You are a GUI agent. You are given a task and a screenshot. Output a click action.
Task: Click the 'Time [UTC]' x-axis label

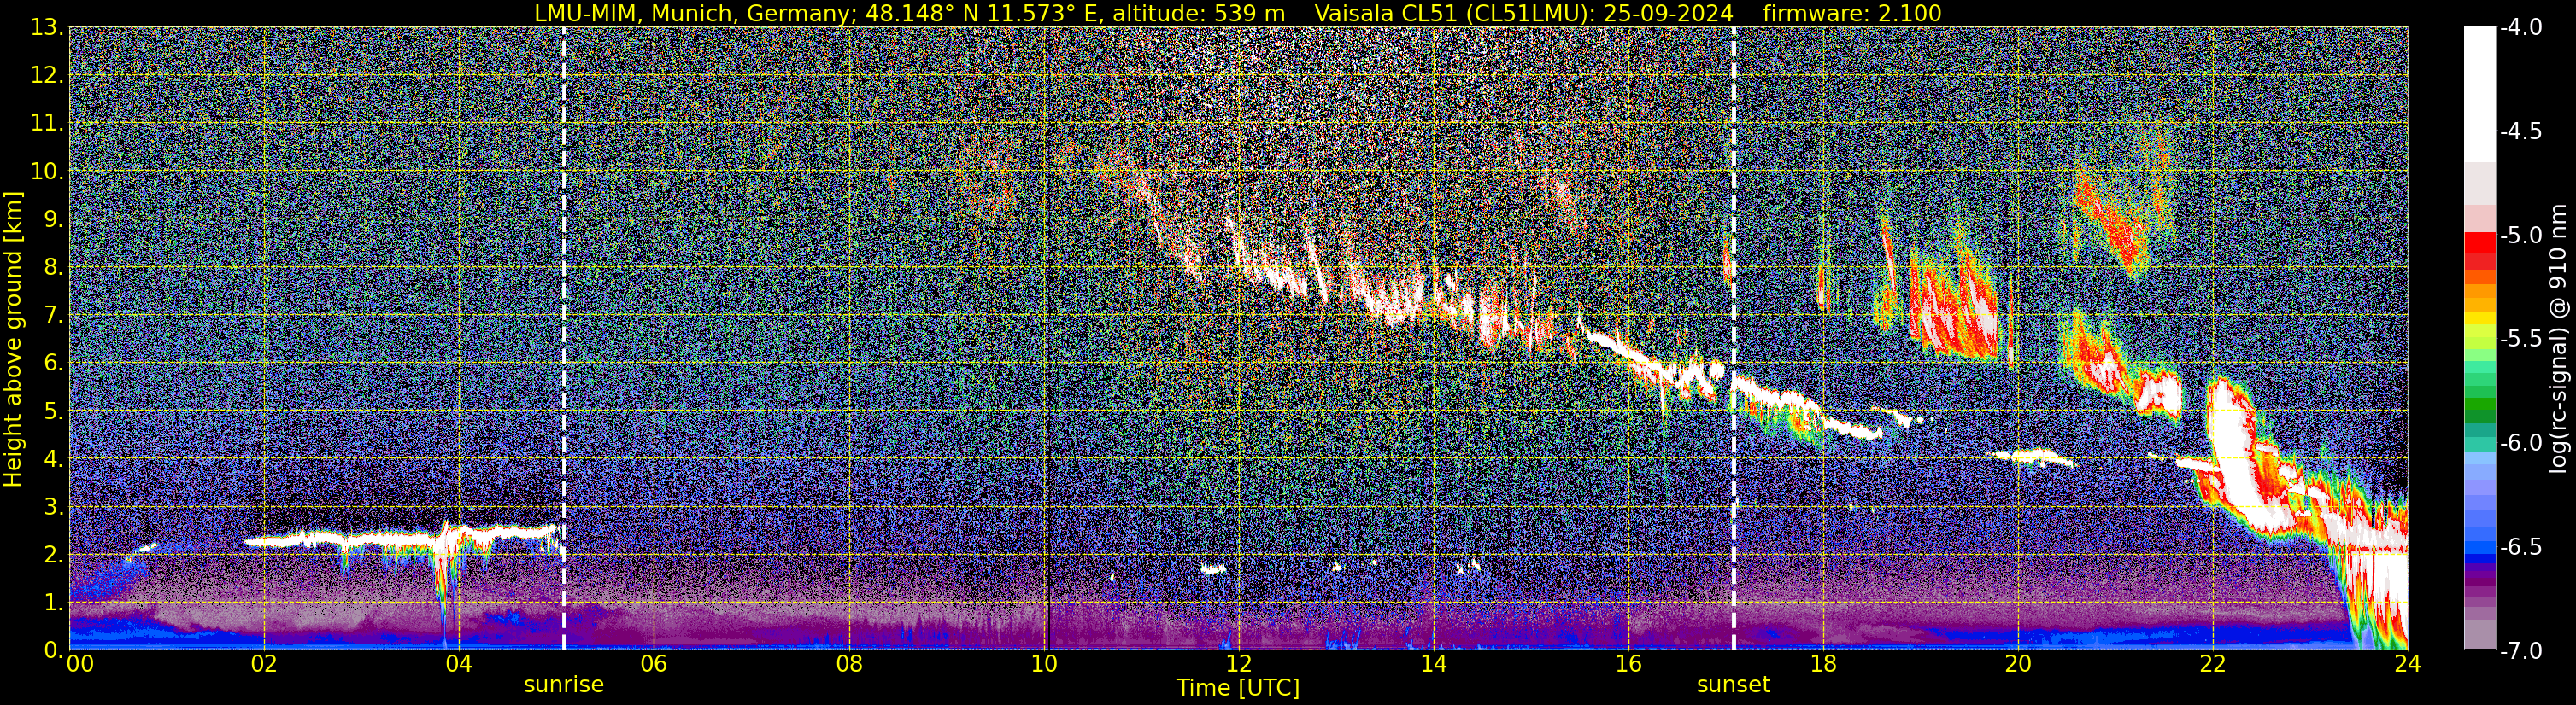(1238, 688)
